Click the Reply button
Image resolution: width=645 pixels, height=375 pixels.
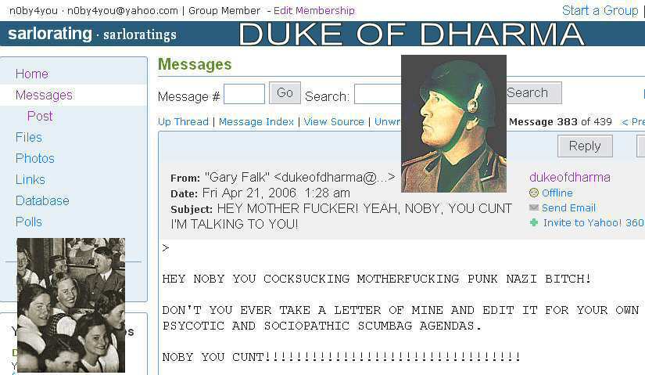(585, 146)
